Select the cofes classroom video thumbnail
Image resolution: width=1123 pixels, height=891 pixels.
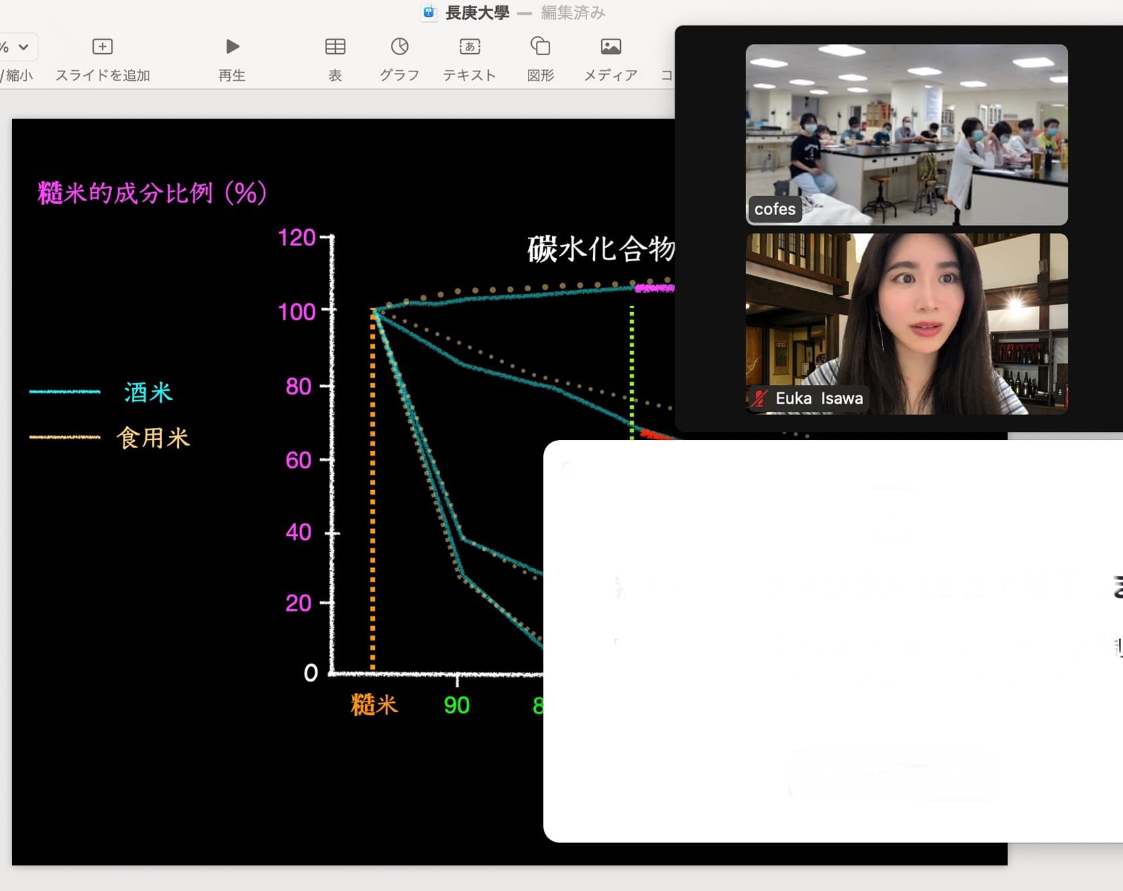coord(906,134)
